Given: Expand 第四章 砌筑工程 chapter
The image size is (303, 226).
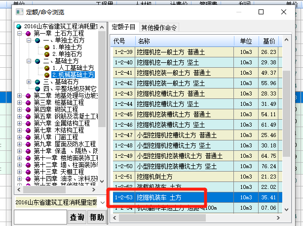Looking at the screenshot, I should click(19, 109).
